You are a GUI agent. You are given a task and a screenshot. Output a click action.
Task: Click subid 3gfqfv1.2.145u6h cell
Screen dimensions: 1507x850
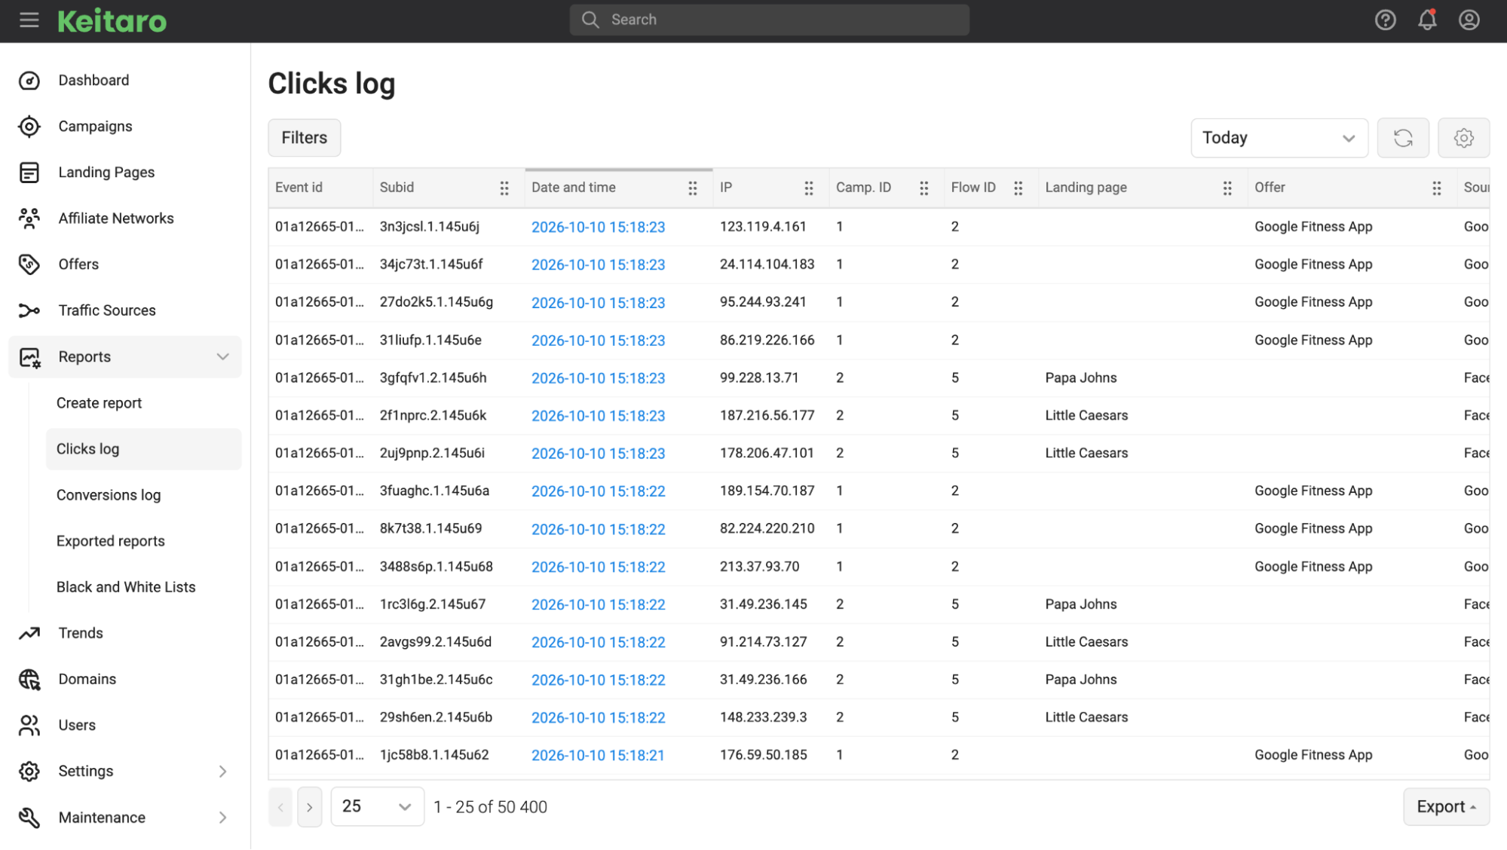point(433,378)
